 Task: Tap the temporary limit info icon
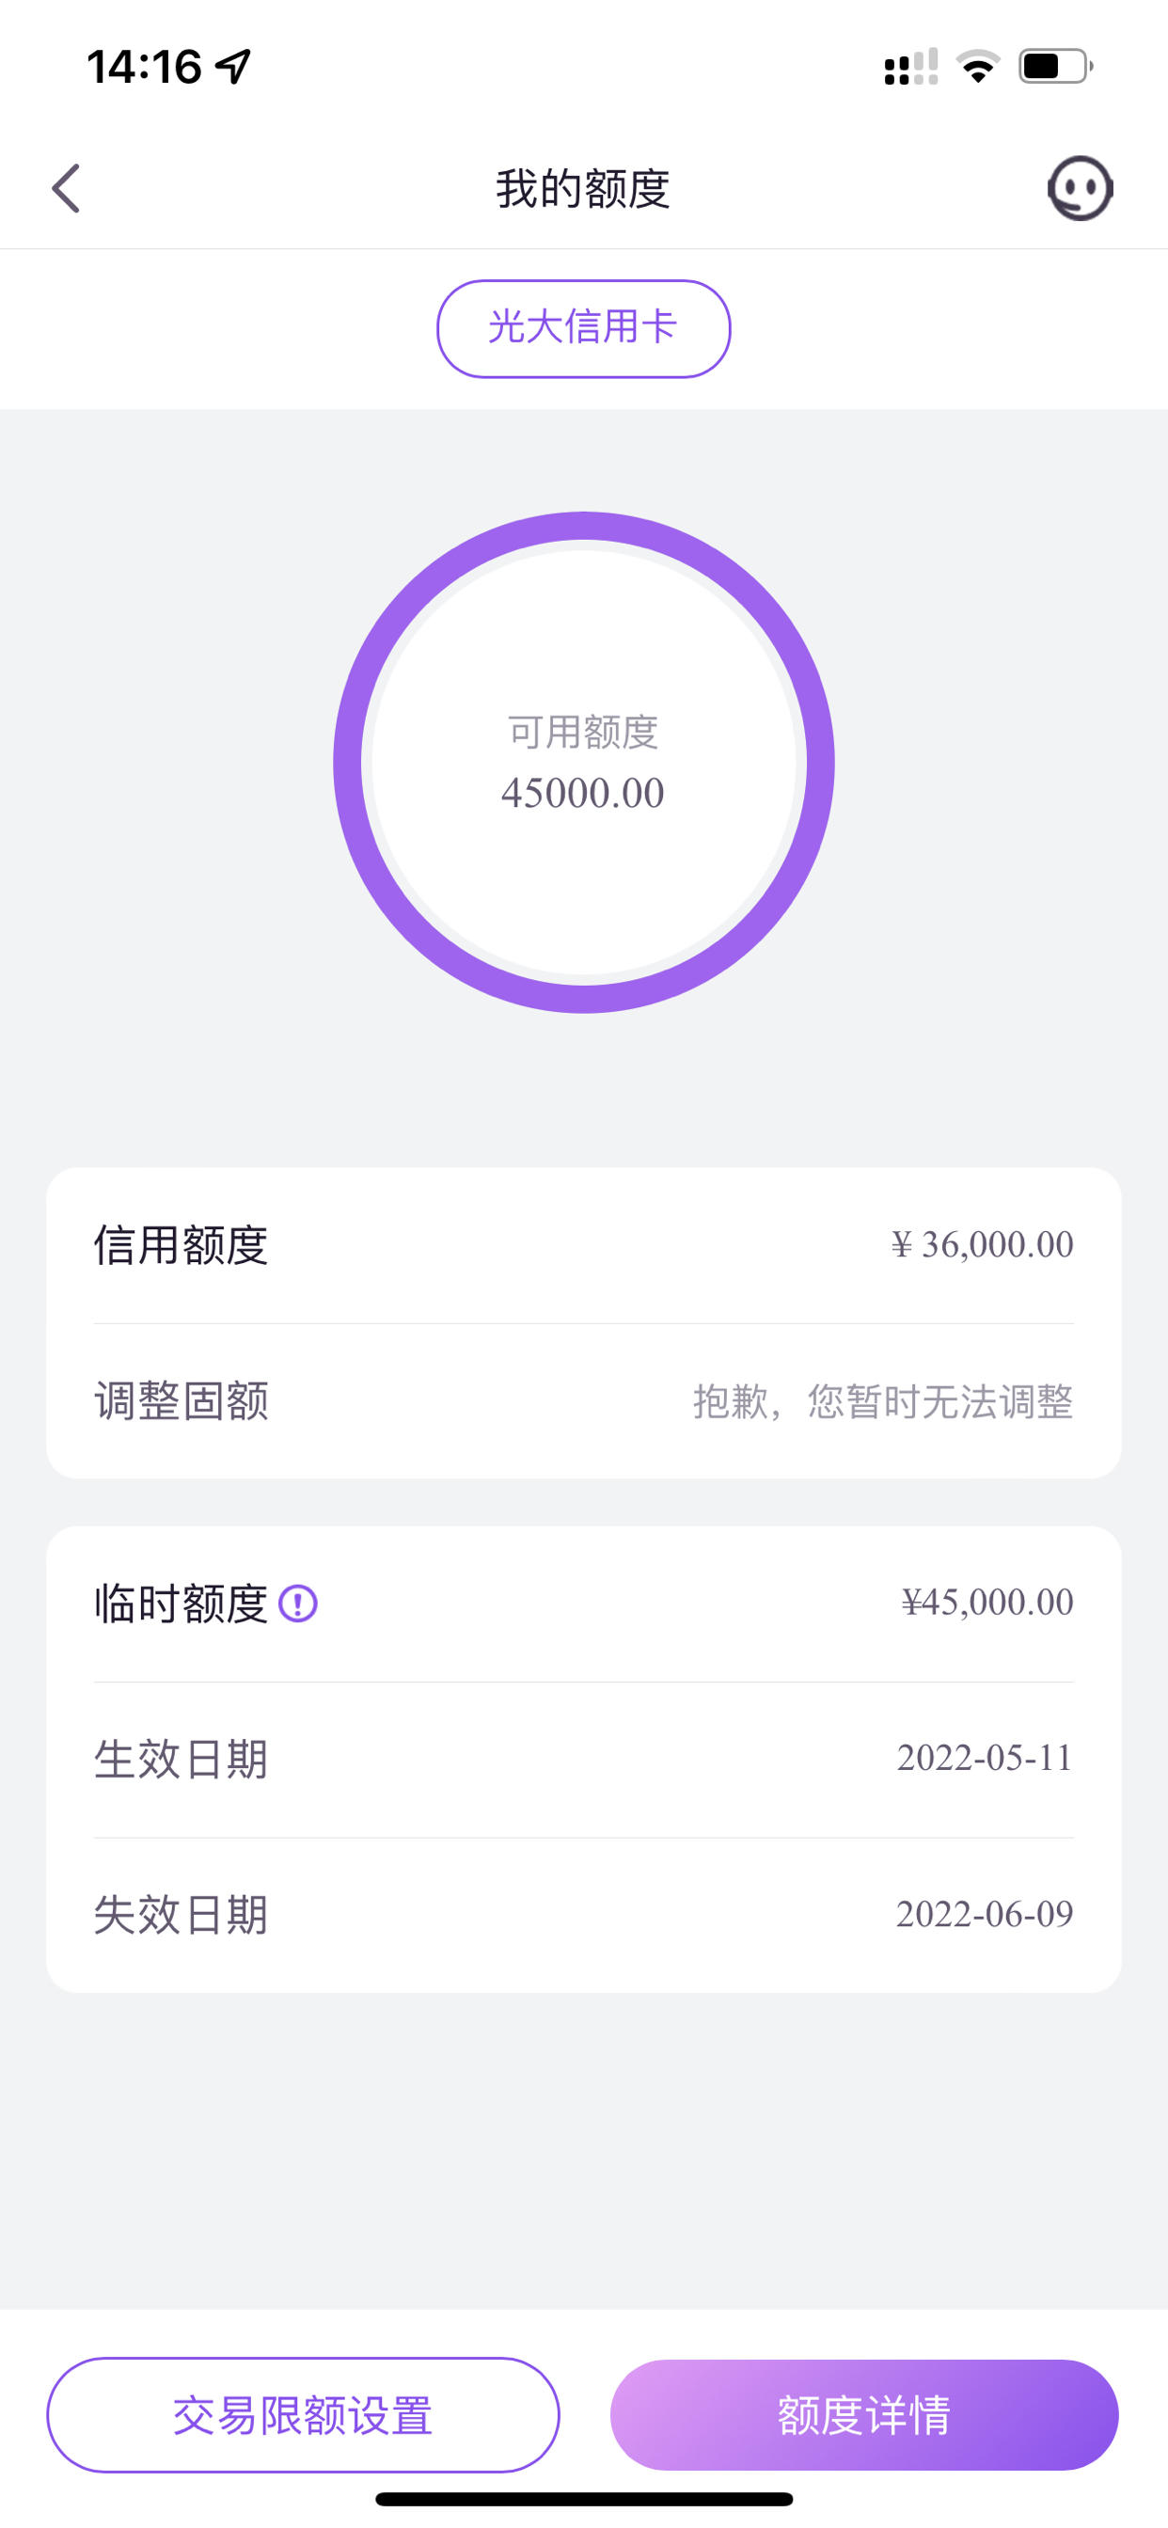(297, 1604)
